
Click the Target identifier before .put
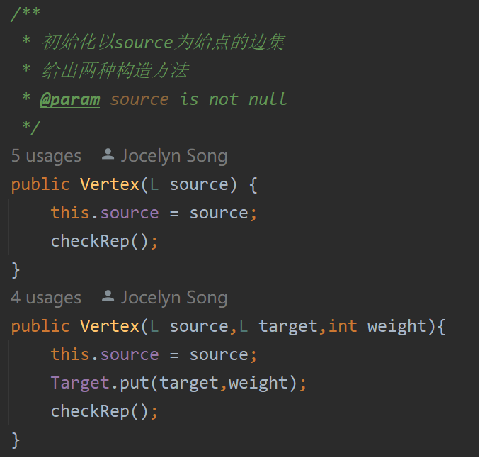point(80,383)
